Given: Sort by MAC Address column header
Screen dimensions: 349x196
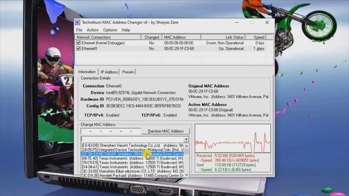Looking at the screenshot, I should [182, 37].
